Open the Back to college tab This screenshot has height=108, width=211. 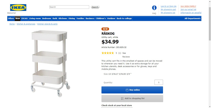click(124, 19)
